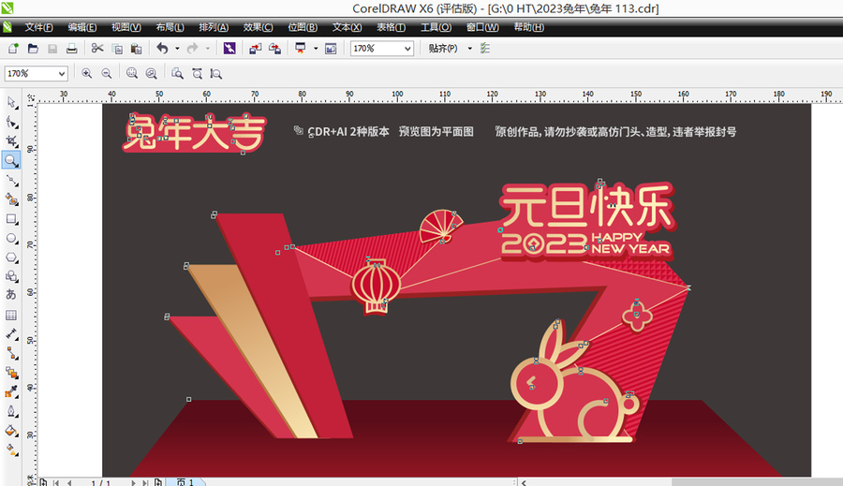The width and height of the screenshot is (843, 486).
Task: Click scroll-left arrow on horizontal scrollbar
Action: click(x=524, y=483)
